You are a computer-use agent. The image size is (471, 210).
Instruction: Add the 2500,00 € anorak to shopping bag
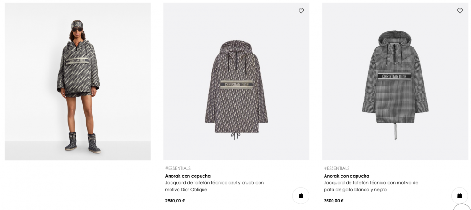point(459,195)
